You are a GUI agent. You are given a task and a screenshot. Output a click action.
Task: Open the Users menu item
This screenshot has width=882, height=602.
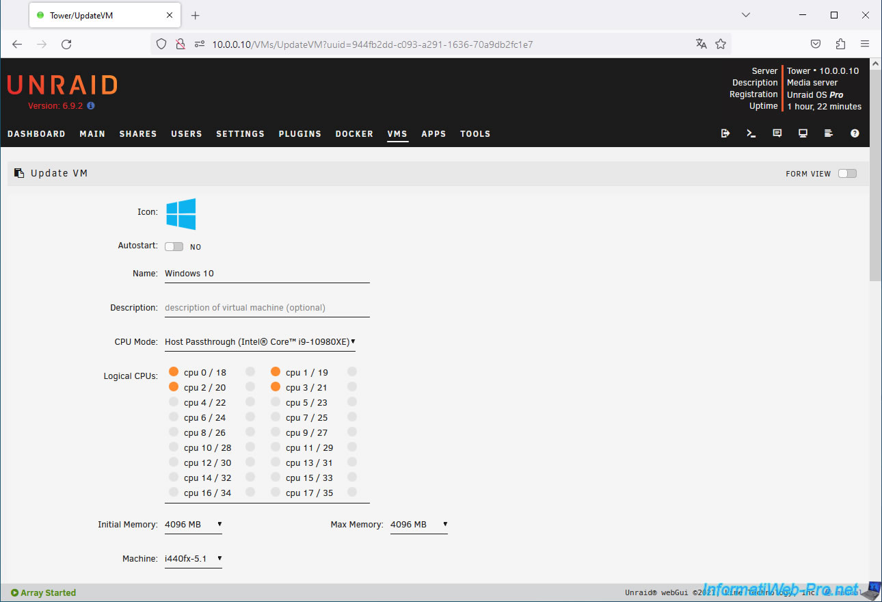pyautogui.click(x=187, y=134)
